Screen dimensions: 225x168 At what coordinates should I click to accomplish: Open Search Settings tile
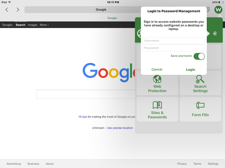point(200,83)
